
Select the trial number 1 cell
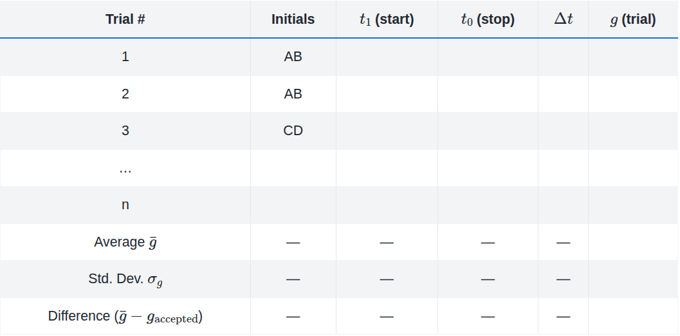[125, 57]
